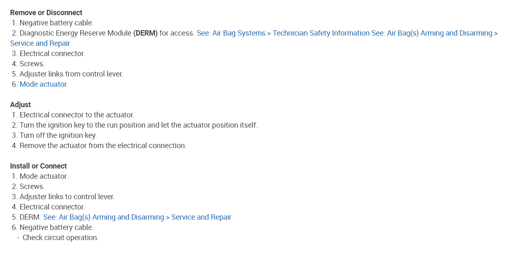This screenshot has width=507, height=254.
Task: Click the "Check circuit operation" line
Action: (x=61, y=238)
